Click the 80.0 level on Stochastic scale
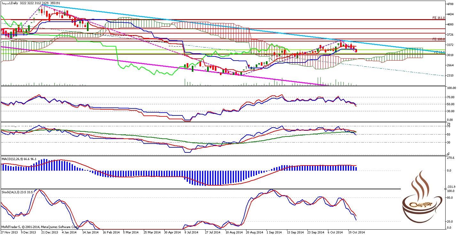Image resolution: width=459 pixels, height=236 pixels. [x=451, y=198]
